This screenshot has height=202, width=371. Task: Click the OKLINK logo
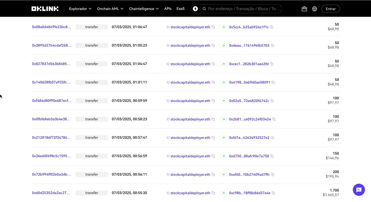coord(45,9)
